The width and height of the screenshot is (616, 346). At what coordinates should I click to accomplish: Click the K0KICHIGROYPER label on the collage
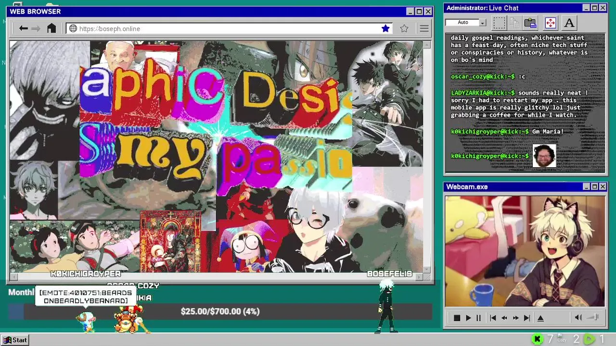[86, 273]
